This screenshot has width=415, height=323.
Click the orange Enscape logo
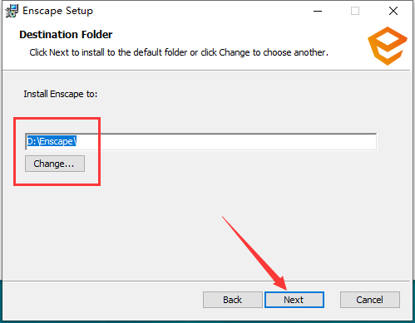tap(388, 46)
